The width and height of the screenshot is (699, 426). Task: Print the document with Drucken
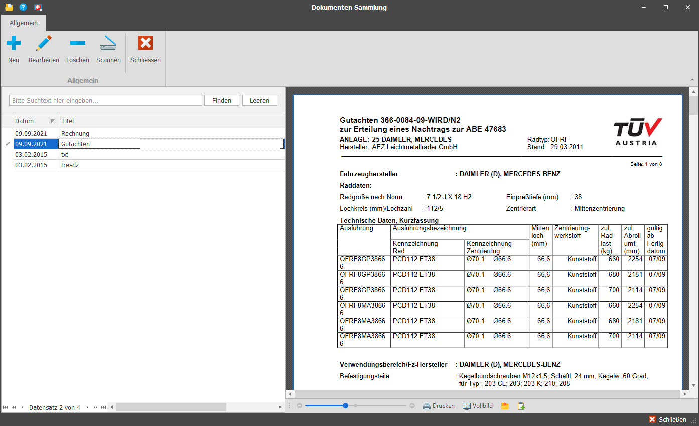[x=438, y=406]
